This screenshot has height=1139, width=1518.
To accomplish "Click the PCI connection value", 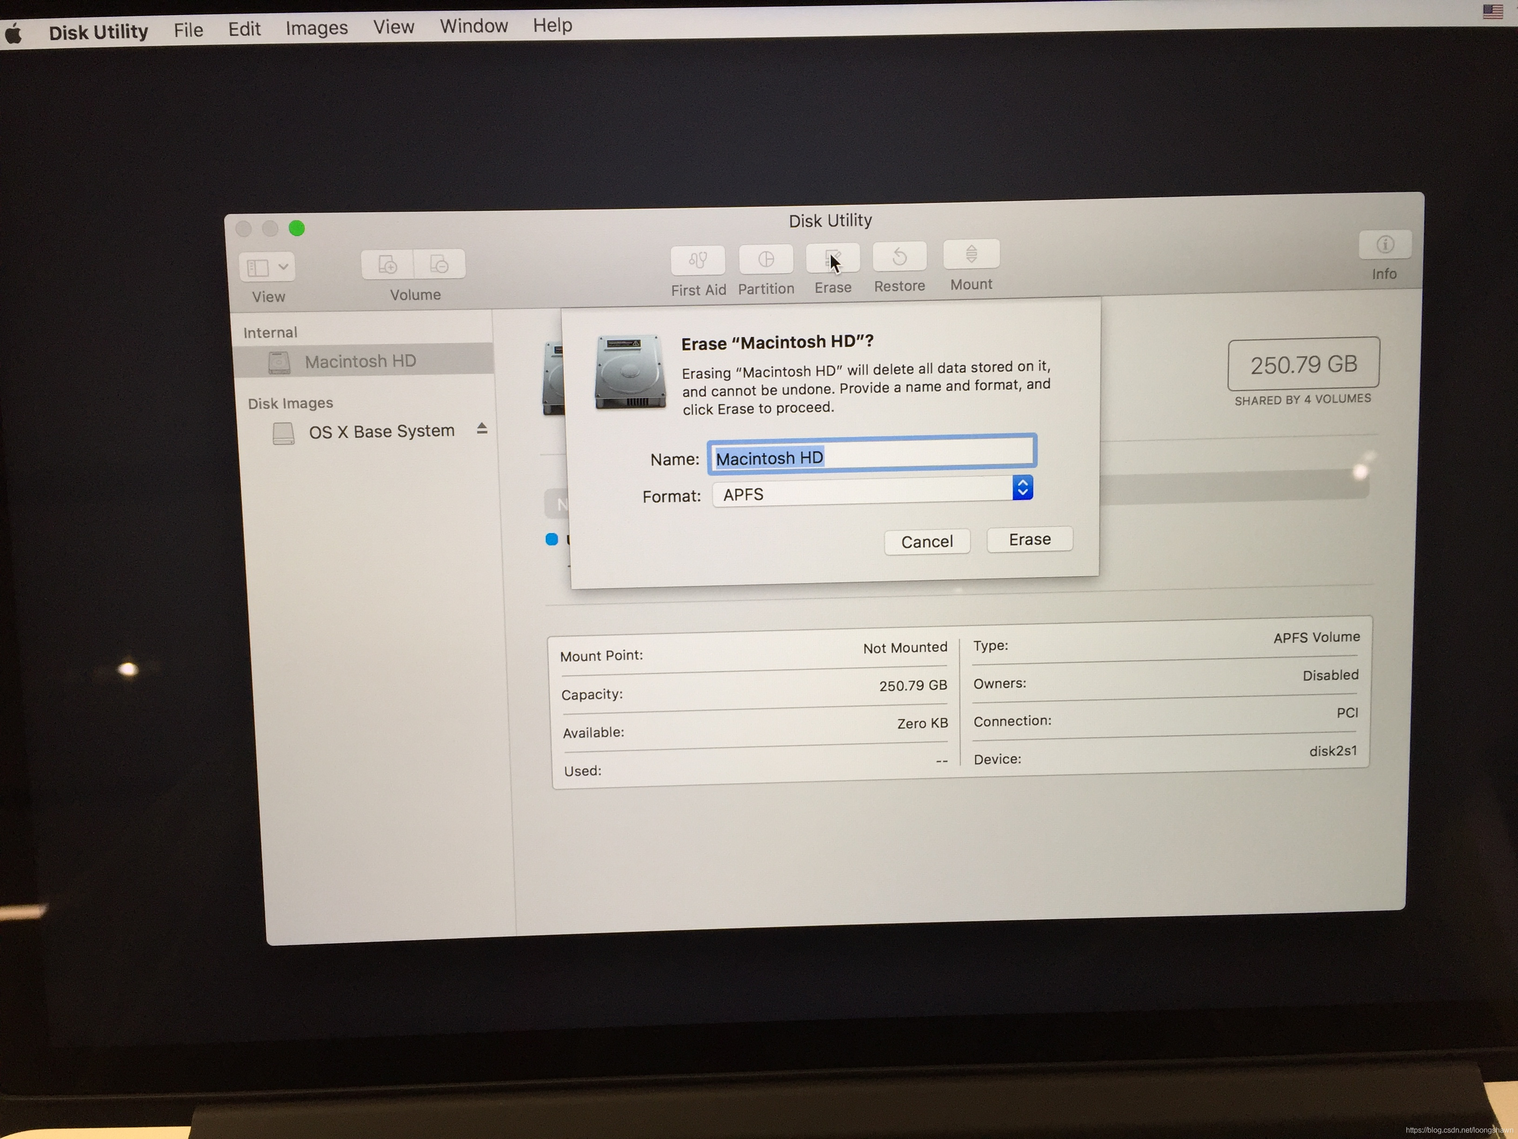I will 1347,713.
